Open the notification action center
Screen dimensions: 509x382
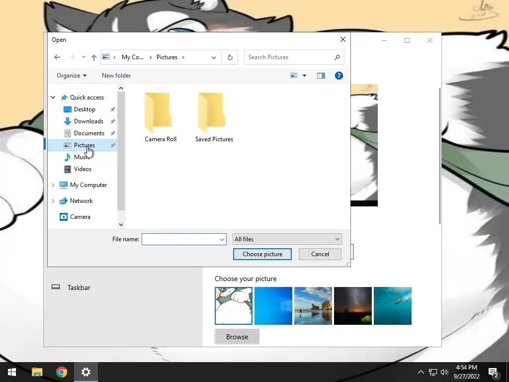pyautogui.click(x=493, y=372)
